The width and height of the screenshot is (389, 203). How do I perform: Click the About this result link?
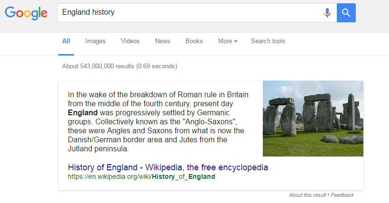(x=307, y=195)
